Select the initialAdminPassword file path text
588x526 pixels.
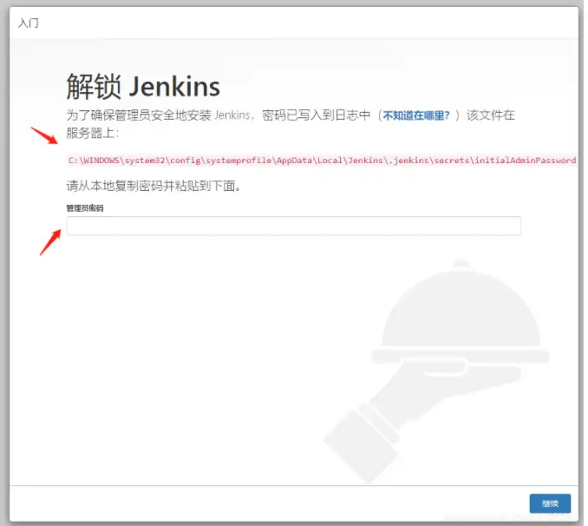tap(322, 161)
